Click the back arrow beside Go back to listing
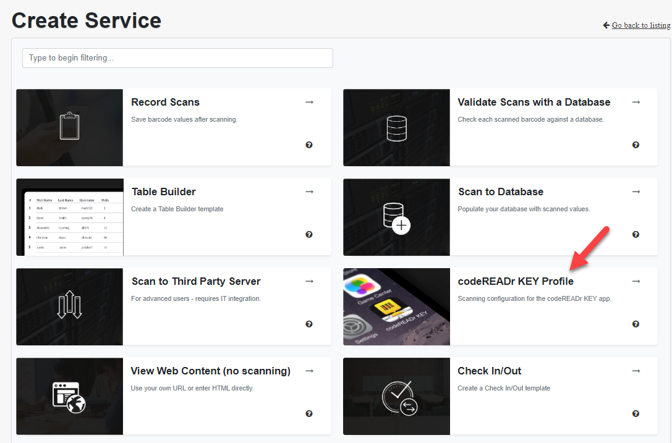This screenshot has width=672, height=443. pos(606,25)
